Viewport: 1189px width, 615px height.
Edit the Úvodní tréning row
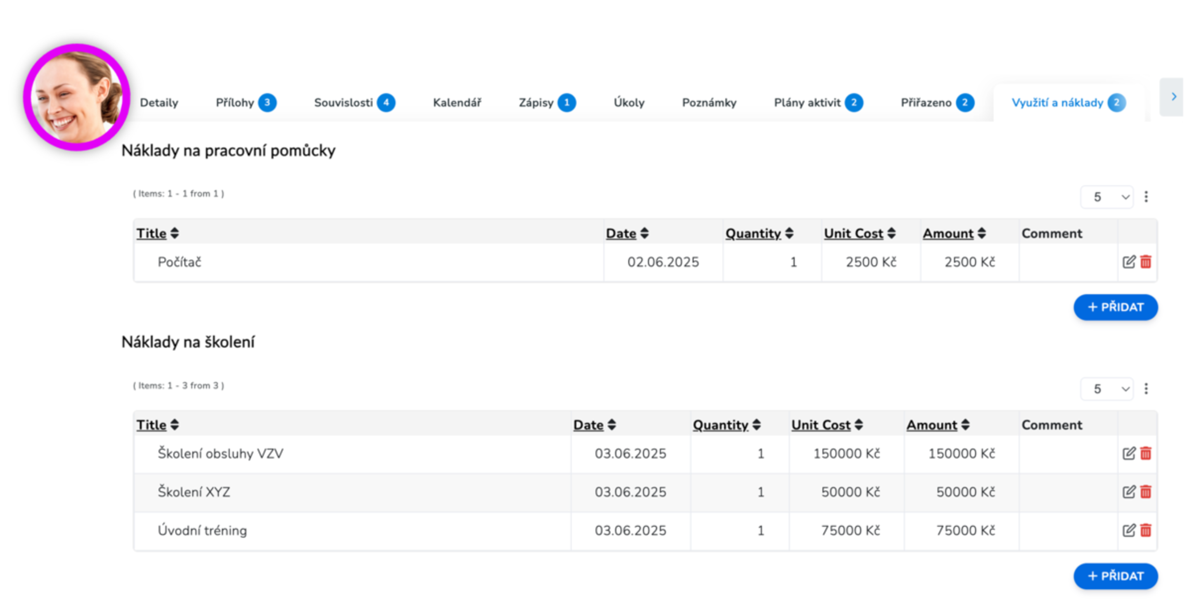1129,530
